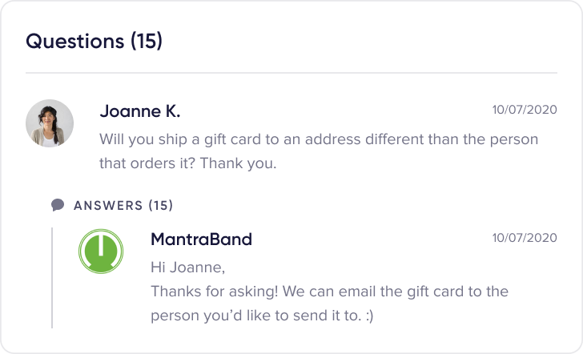Click the (15) count in Questions heading
The image size is (583, 354).
tap(147, 42)
